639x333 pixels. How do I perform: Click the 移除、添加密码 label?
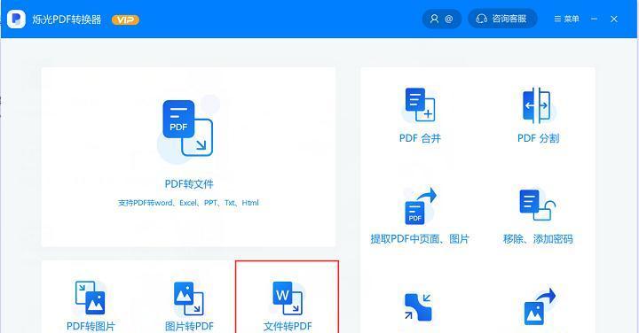[x=538, y=238]
